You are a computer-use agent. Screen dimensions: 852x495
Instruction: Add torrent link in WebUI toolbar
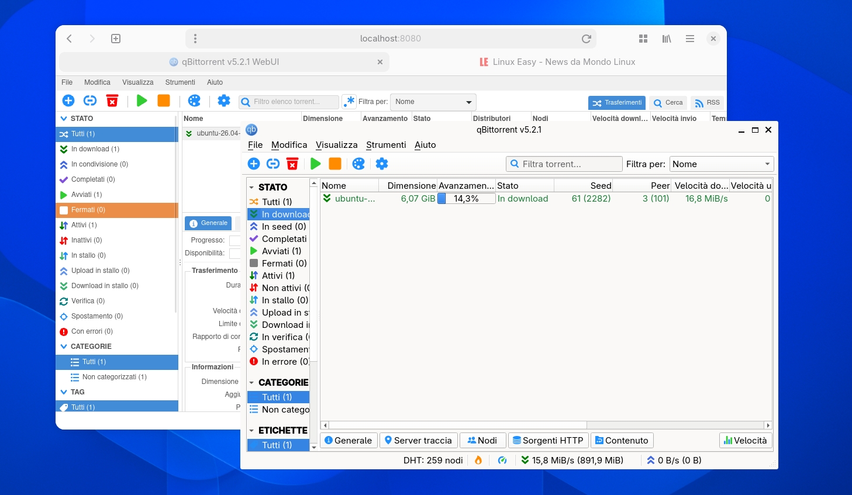point(90,101)
